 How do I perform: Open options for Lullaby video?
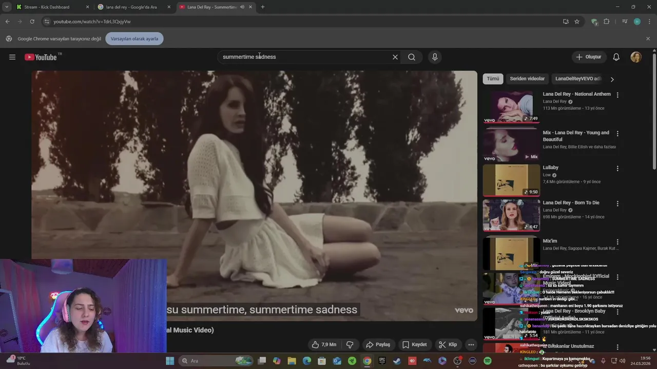tap(617, 168)
